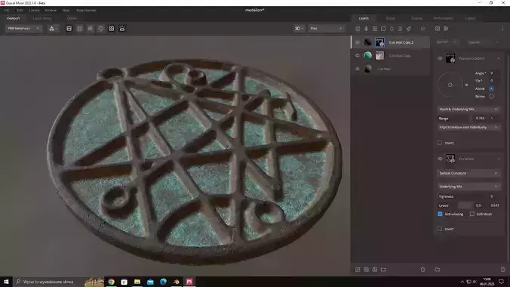
Task: Switch to the Local Library tab
Action: 42,19
